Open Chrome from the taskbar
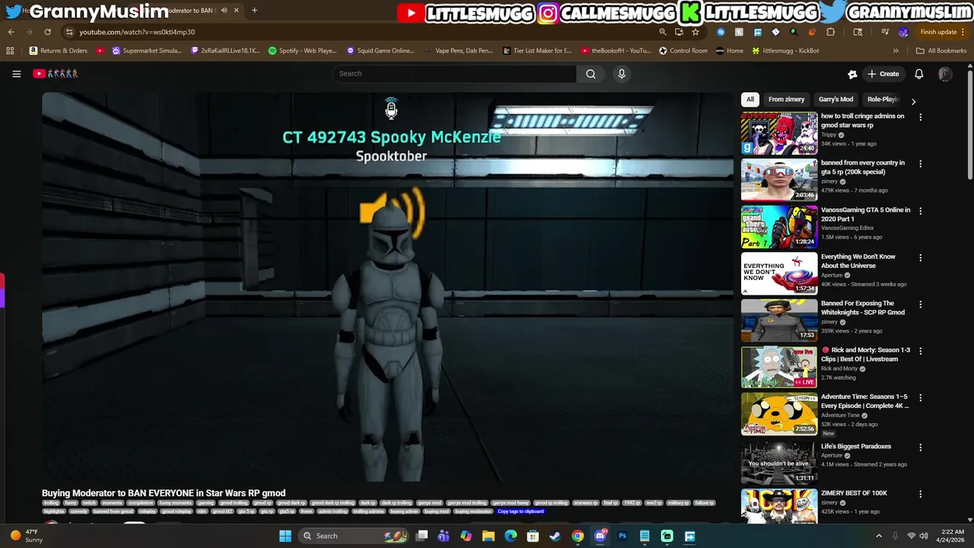 coord(578,536)
